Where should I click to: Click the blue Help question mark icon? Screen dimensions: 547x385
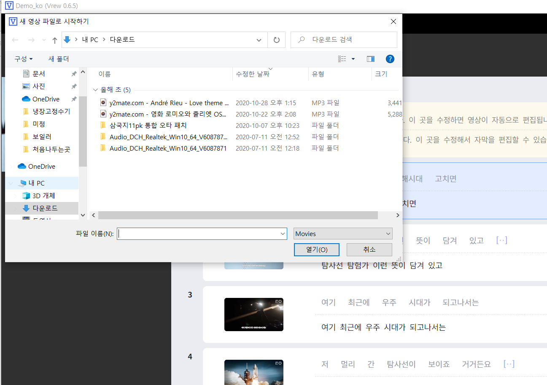390,59
